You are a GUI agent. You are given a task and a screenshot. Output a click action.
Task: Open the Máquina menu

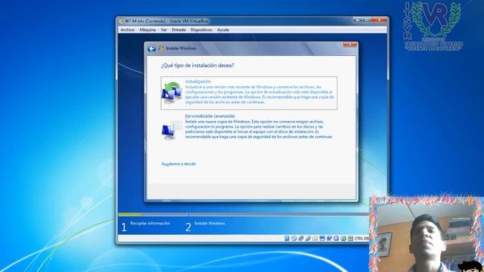pyautogui.click(x=147, y=30)
